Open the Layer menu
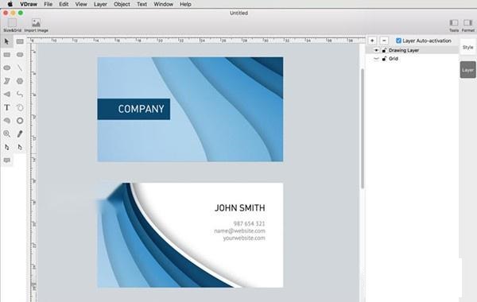The width and height of the screenshot is (477, 302). 100,4
